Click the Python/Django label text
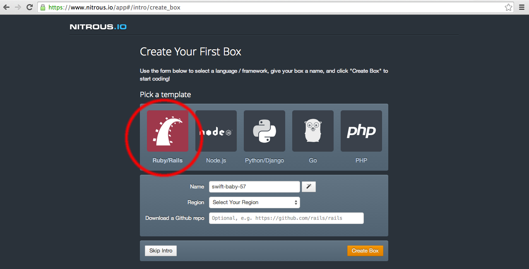 pos(264,160)
